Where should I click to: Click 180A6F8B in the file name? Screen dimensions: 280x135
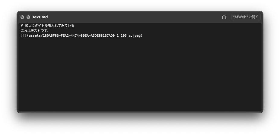point(51,35)
